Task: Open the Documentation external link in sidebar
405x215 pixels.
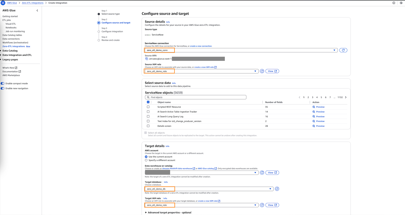Action: click(12, 72)
